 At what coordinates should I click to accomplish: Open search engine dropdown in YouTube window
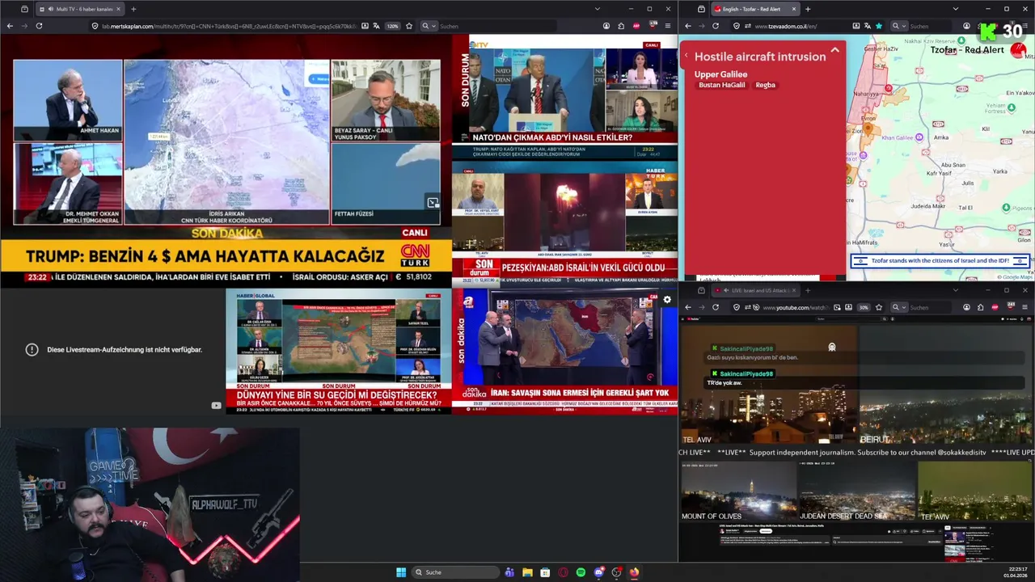pyautogui.click(x=899, y=307)
